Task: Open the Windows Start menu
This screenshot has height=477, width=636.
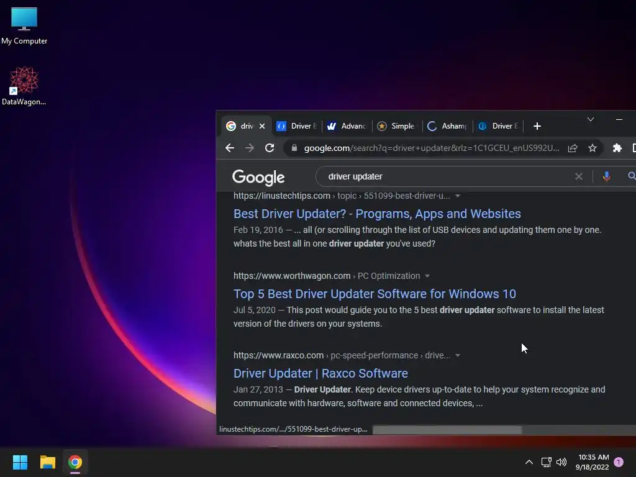Action: pyautogui.click(x=20, y=462)
